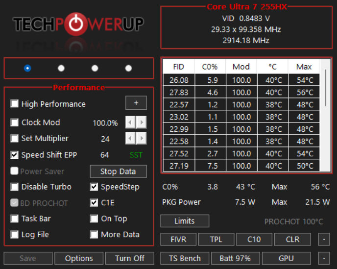
Task: Toggle the Disable Turbo checkbox
Action: click(15, 187)
